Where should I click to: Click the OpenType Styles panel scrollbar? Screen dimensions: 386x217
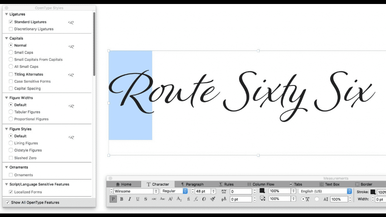(94, 44)
